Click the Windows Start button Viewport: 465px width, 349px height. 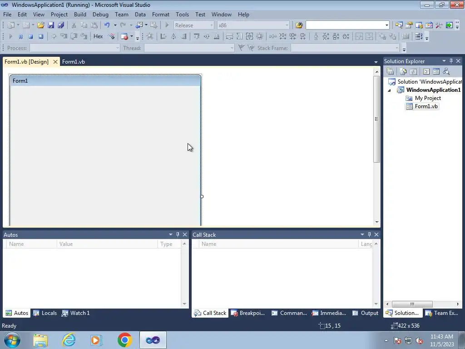pos(12,340)
